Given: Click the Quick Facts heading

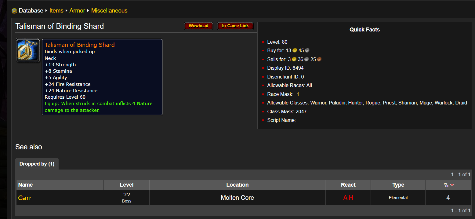Looking at the screenshot, I should coord(364,30).
